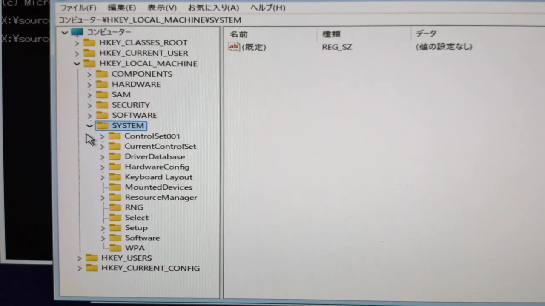545x306 pixels.
Task: Click the WPA folder icon
Action: pyautogui.click(x=115, y=247)
